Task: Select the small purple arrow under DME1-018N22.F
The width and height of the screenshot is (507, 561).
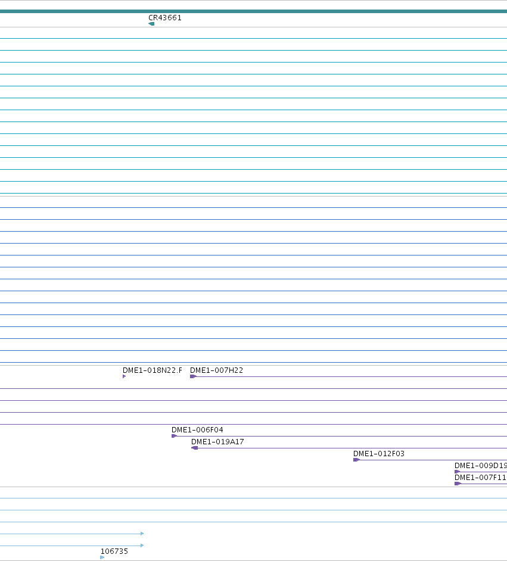Action: tap(124, 376)
